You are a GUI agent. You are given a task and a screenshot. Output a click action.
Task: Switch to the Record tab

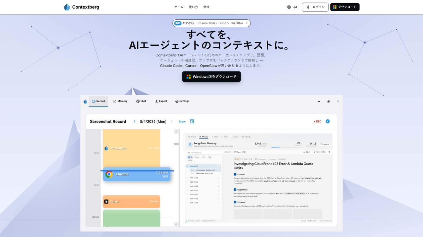click(98, 101)
